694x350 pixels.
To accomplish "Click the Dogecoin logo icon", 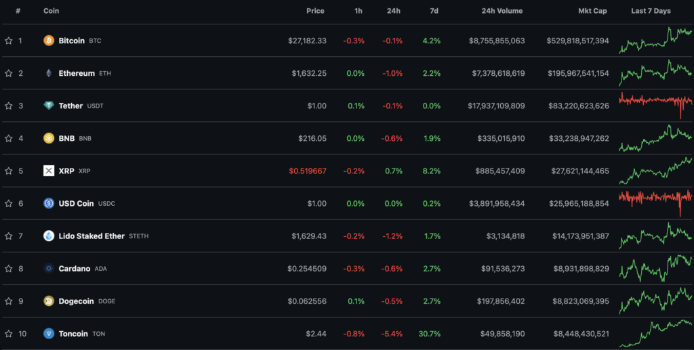I will point(49,301).
